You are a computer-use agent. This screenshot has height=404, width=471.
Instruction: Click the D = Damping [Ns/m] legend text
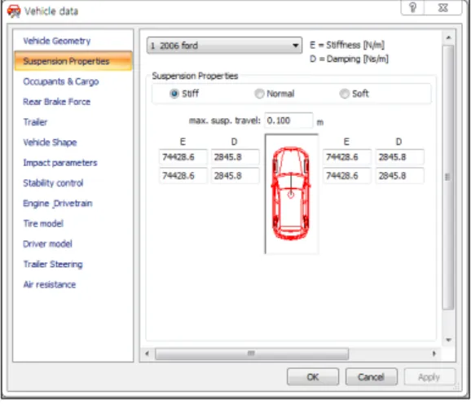pyautogui.click(x=349, y=59)
